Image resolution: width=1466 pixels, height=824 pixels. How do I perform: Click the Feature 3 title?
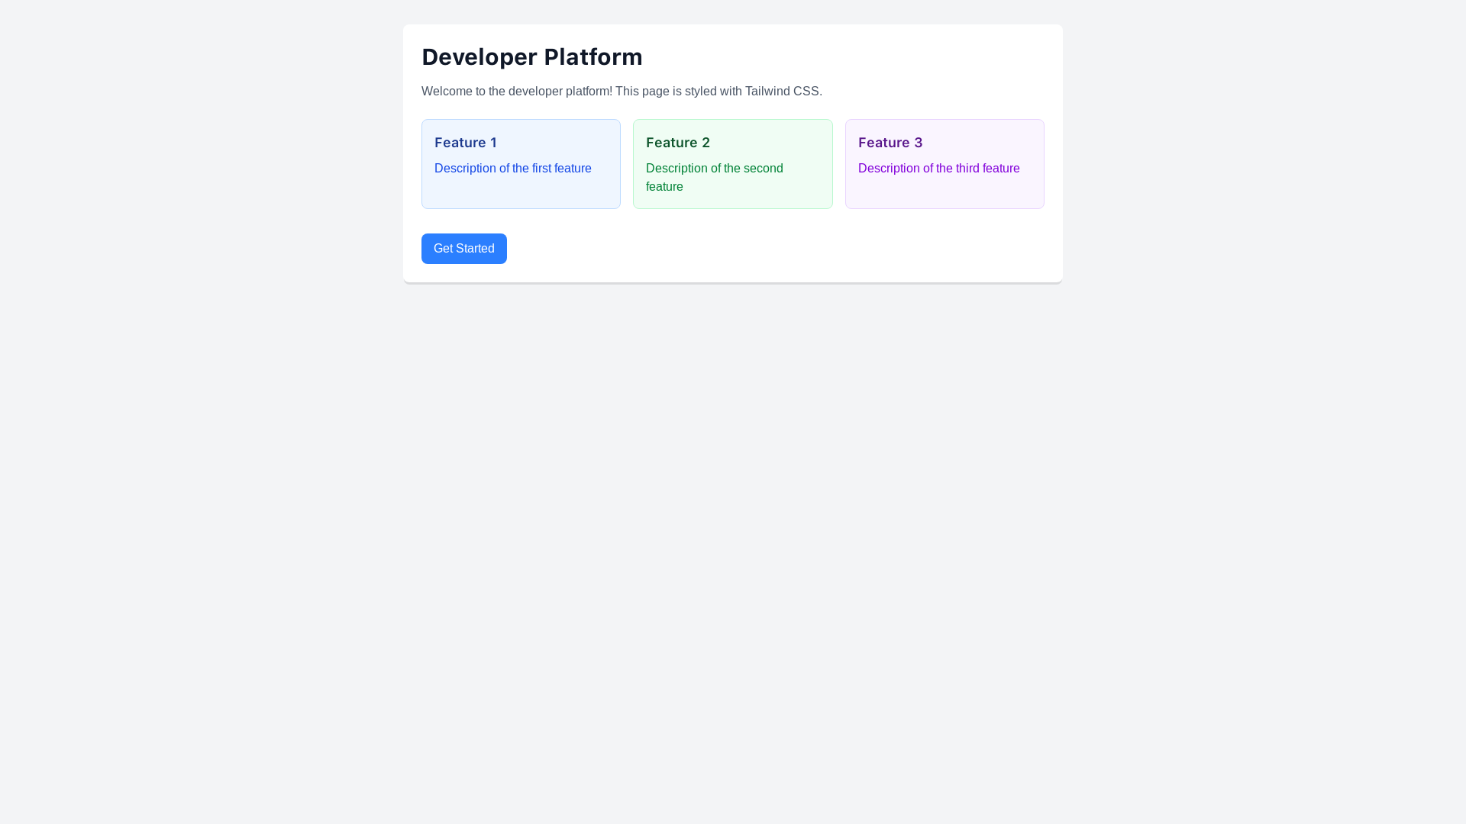(890, 143)
